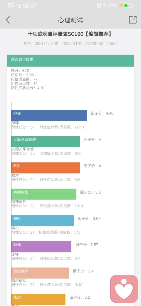Tap the 因子分 4.46 depression score
The width and height of the screenshot is (141, 306).
click(102, 113)
